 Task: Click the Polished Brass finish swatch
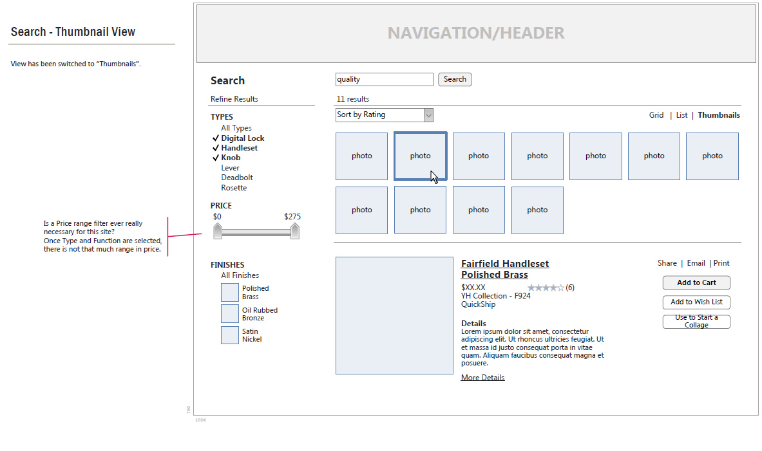230,293
